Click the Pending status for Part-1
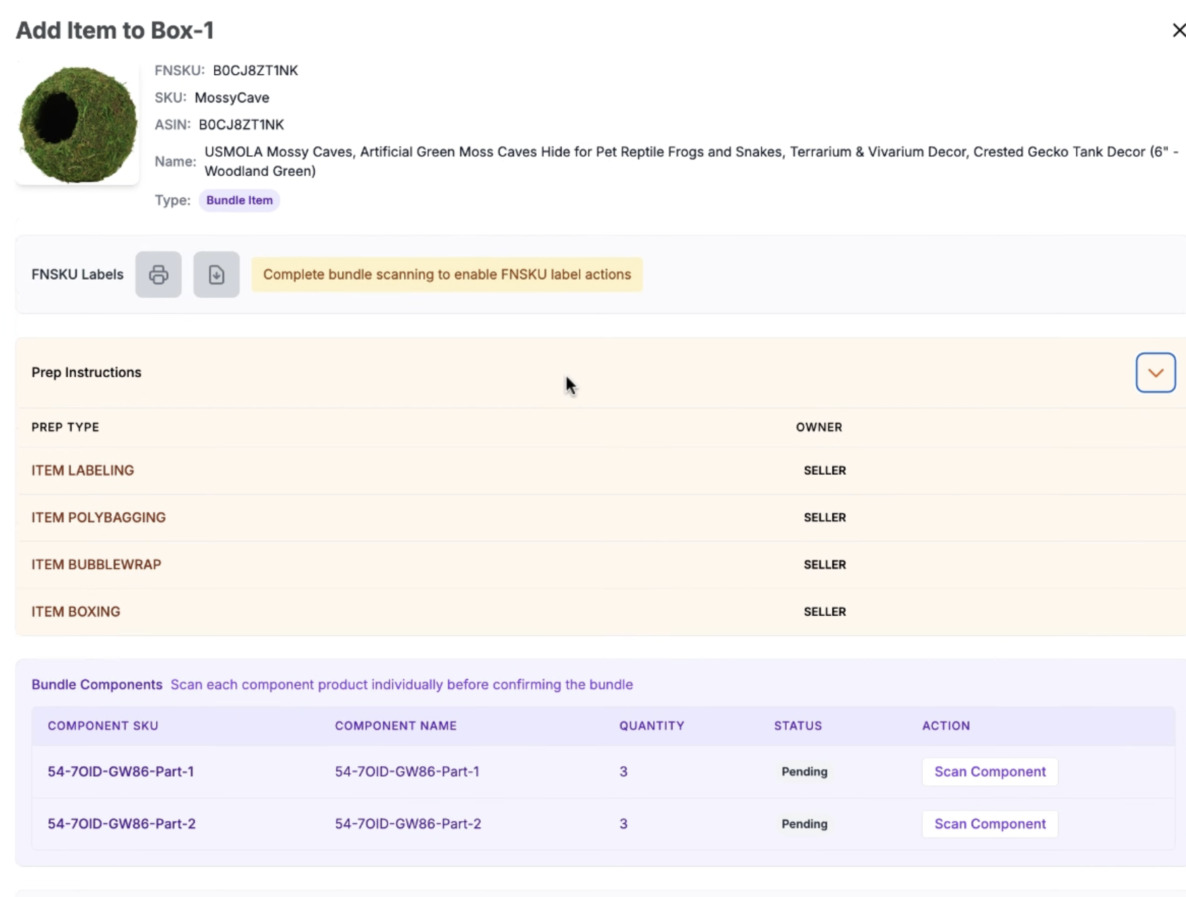 click(x=804, y=772)
